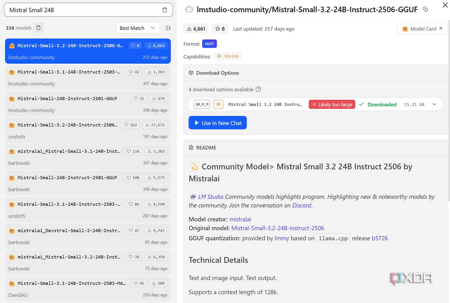450x303 pixels.
Task: Click the Technical Details heading
Action: [x=218, y=260]
